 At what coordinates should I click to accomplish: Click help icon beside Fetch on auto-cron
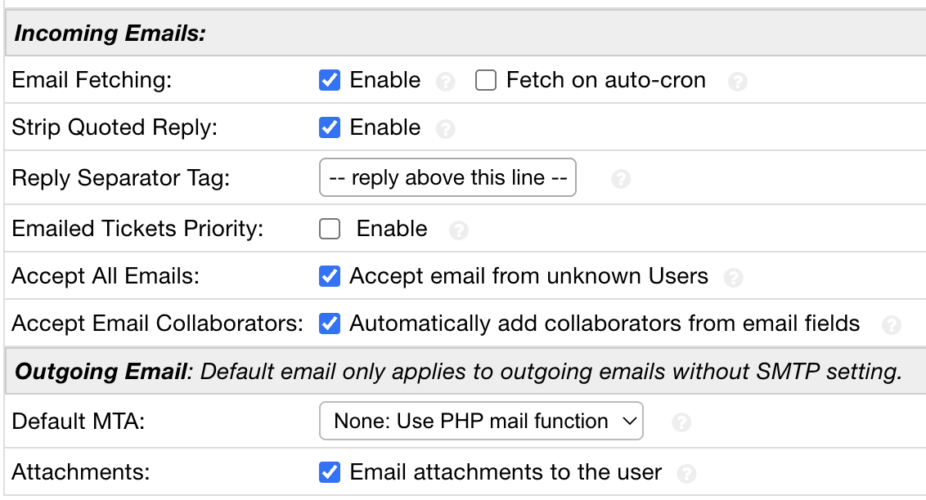pyautogui.click(x=737, y=82)
